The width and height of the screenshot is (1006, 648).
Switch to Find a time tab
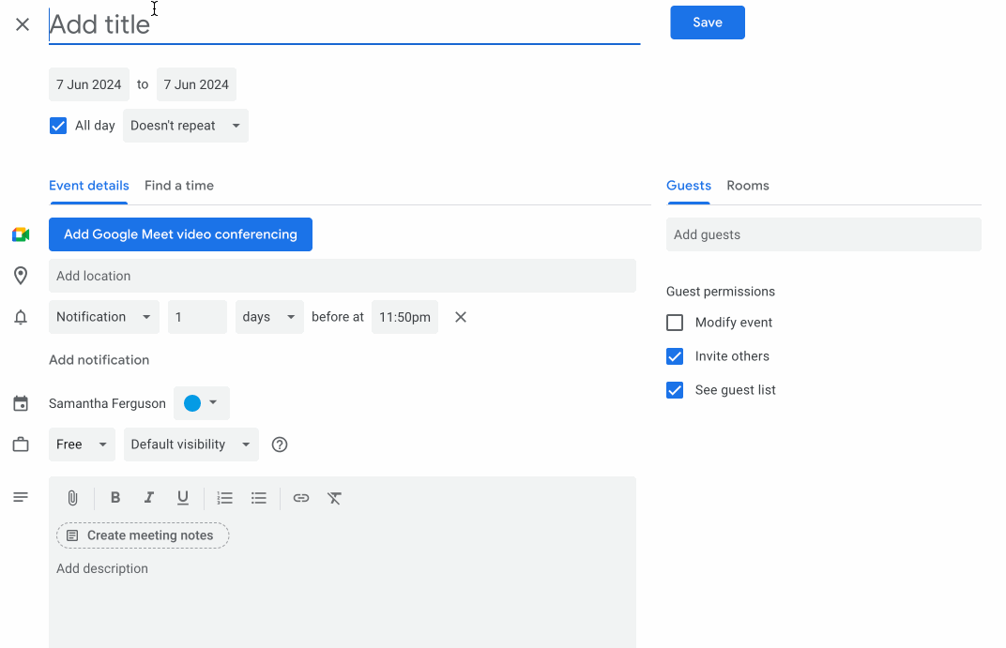click(x=179, y=186)
